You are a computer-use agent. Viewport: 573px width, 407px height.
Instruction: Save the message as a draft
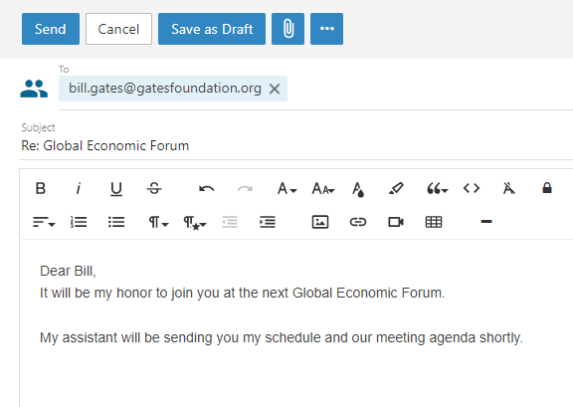(x=212, y=29)
